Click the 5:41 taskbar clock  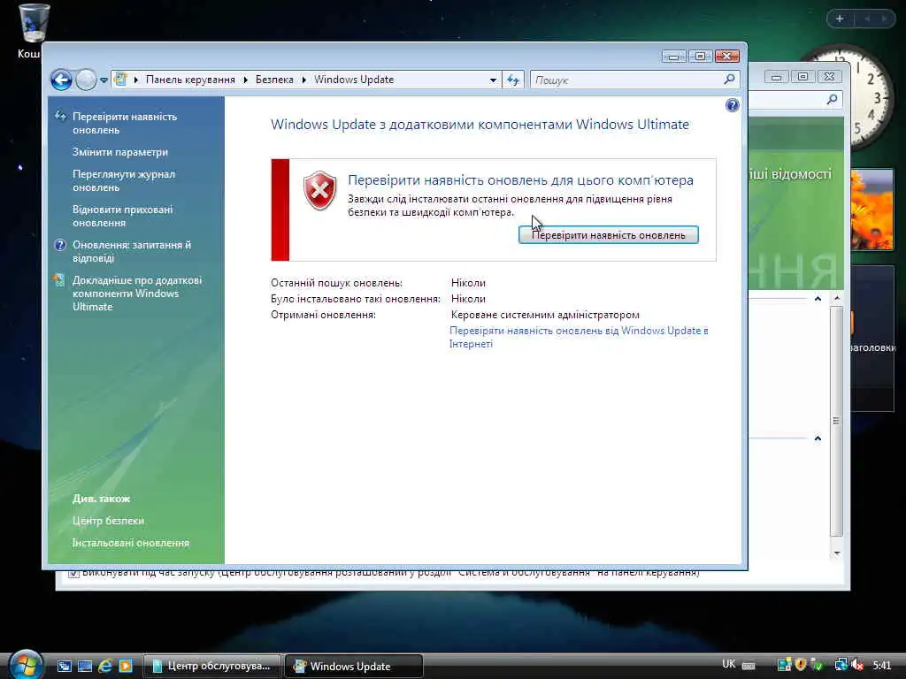point(882,666)
